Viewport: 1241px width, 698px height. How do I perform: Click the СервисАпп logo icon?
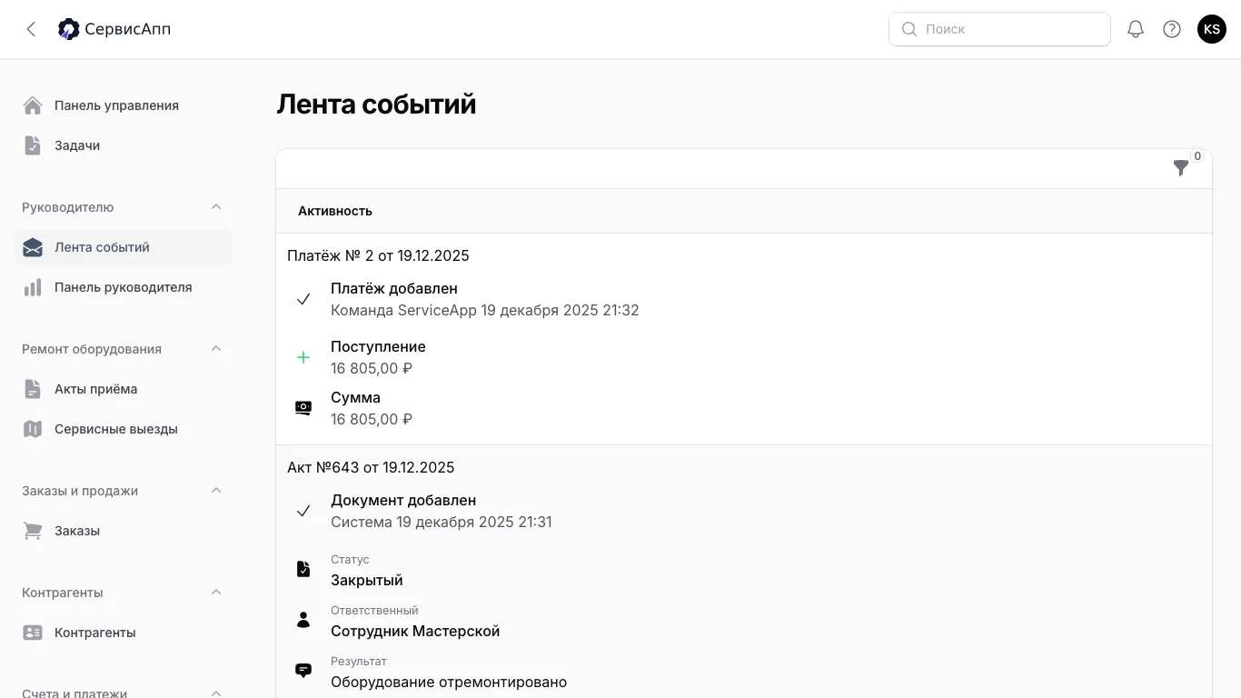69,29
